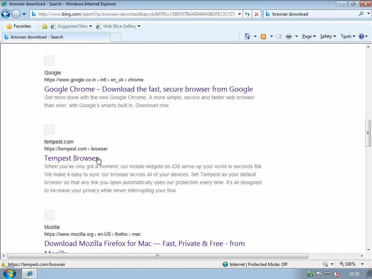The height and width of the screenshot is (279, 372).
Task: Click the tempest.com result favicon placeholder
Action: pos(49,130)
